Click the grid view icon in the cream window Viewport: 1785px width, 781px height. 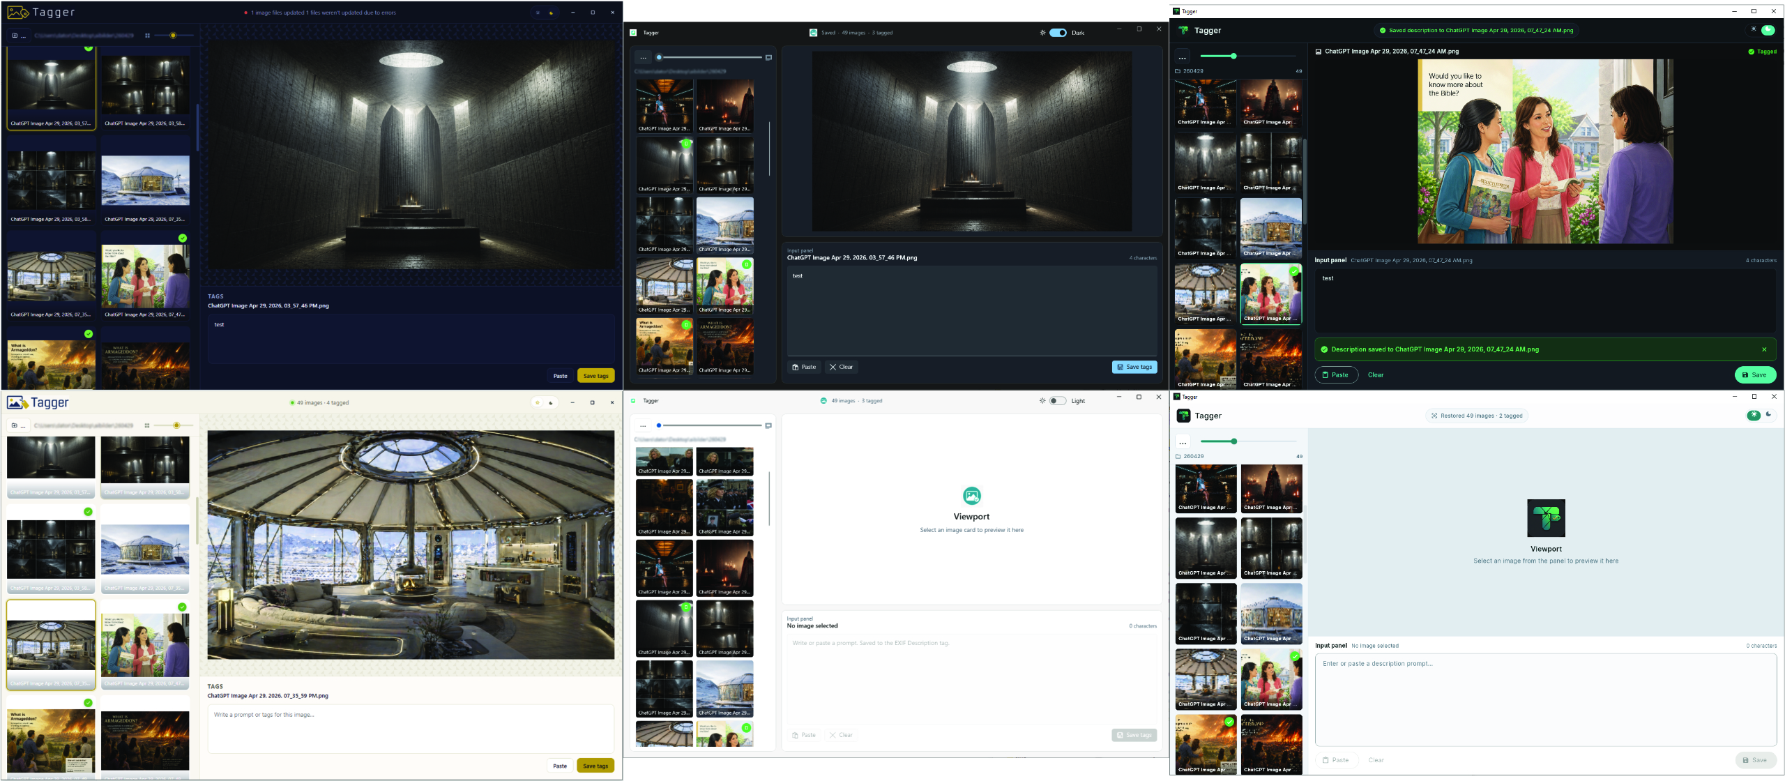click(x=147, y=425)
